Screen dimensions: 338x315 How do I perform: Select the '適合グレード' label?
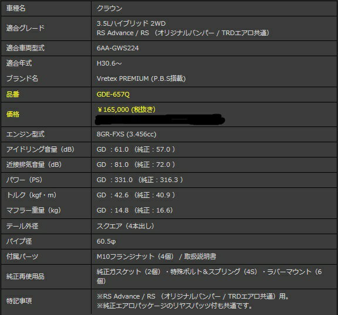pos(25,28)
